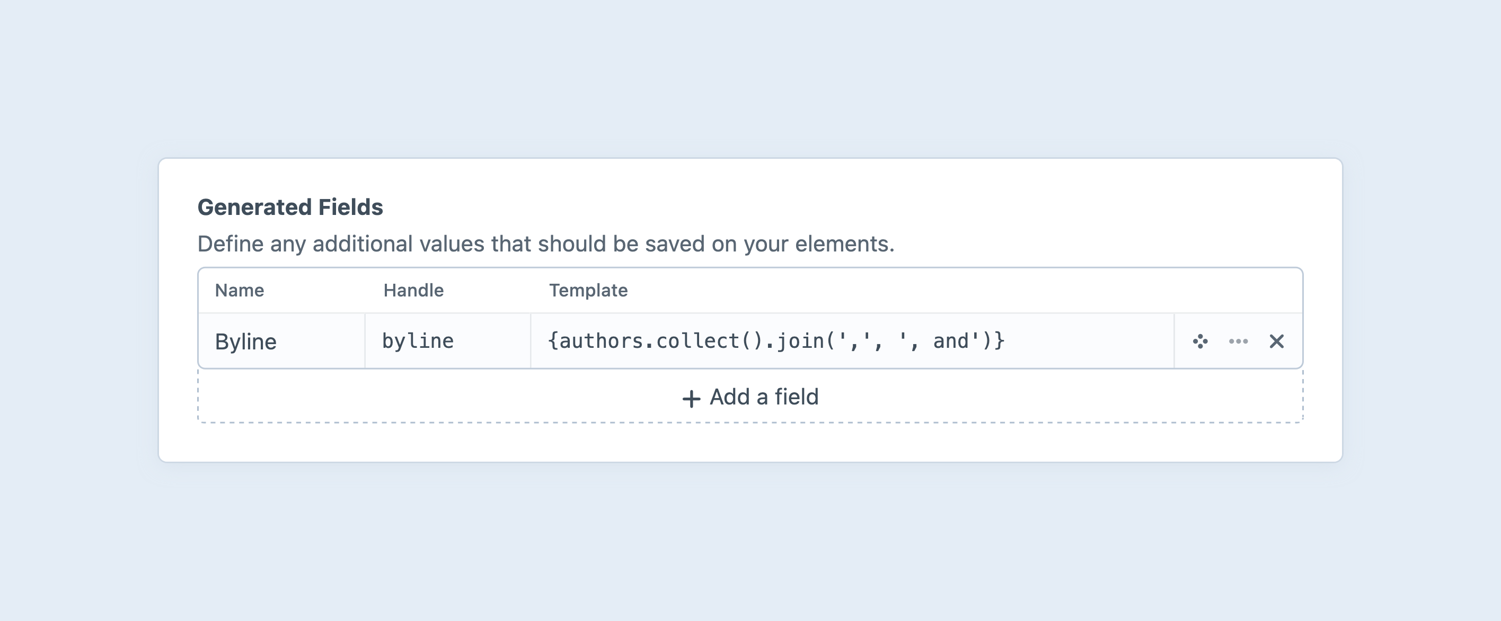Delete the Byline field using the X icon
The width and height of the screenshot is (1501, 621).
[1277, 341]
